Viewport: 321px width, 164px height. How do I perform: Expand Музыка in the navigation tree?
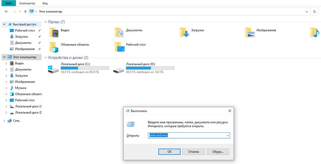click(6, 88)
